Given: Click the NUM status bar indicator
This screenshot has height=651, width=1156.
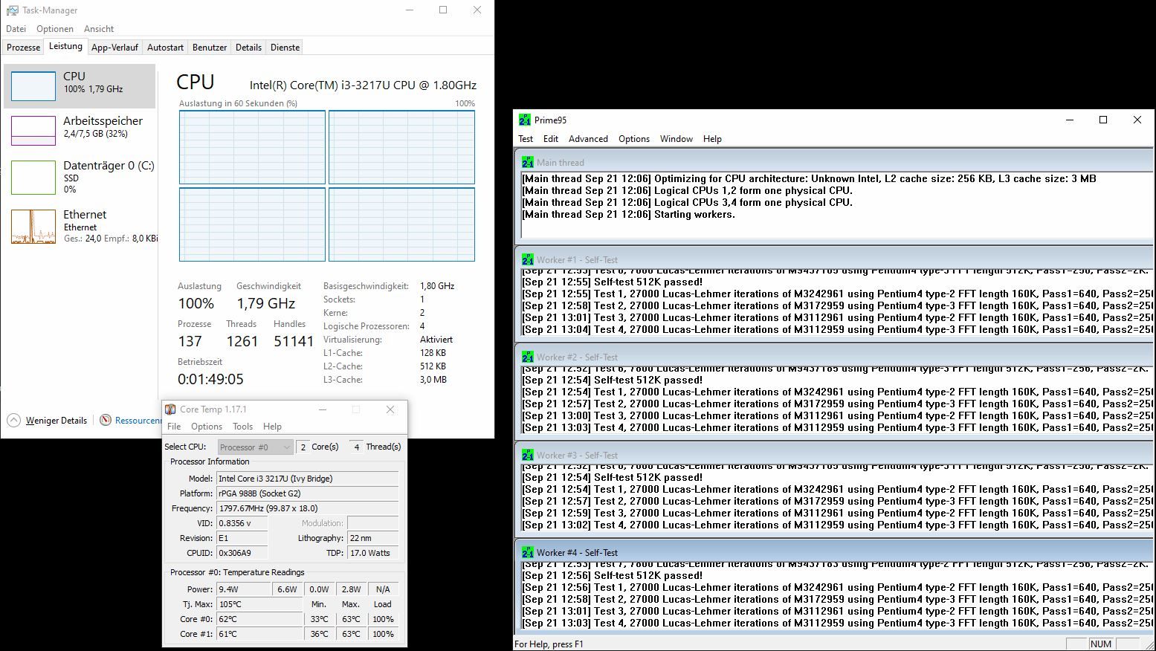Looking at the screenshot, I should pyautogui.click(x=1101, y=644).
